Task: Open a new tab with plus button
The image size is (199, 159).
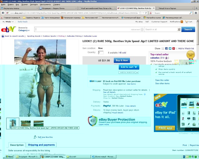Action: tap(197, 8)
